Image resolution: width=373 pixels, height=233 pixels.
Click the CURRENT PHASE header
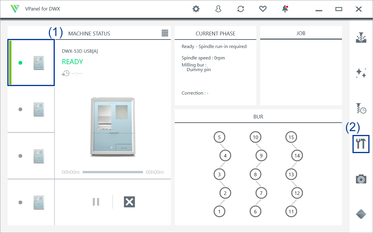pos(215,33)
